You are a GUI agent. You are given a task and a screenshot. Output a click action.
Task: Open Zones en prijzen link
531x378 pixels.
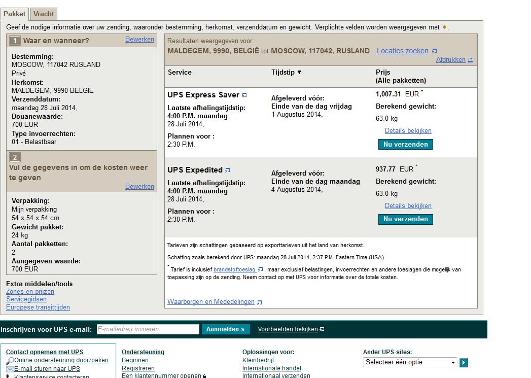pyautogui.click(x=30, y=292)
